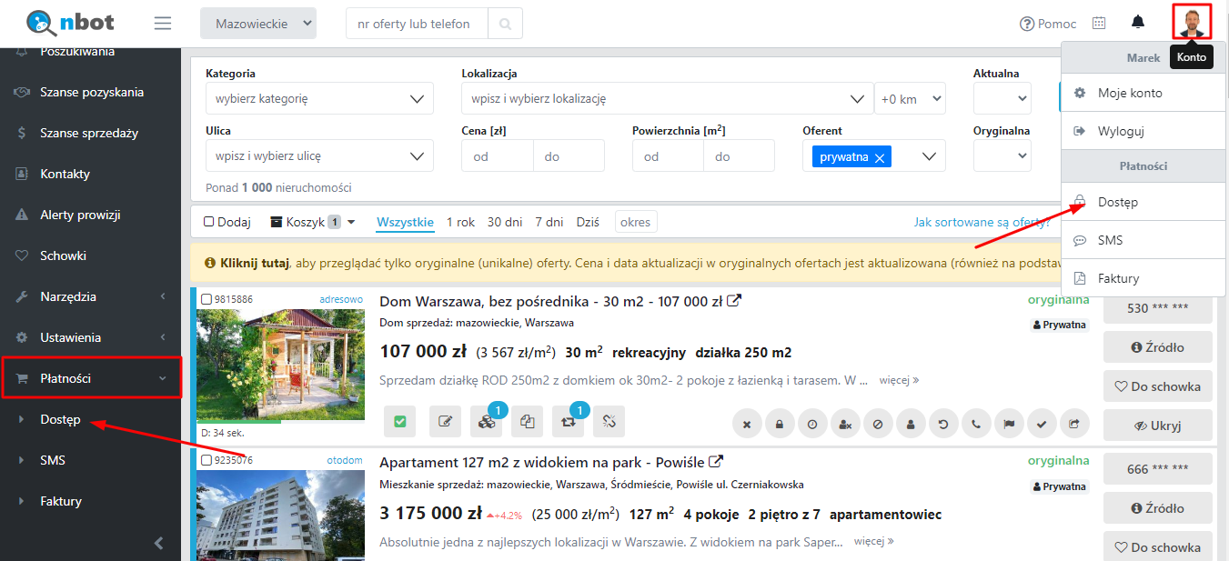
Task: Tick the Dodaj checkbox
Action: (209, 222)
